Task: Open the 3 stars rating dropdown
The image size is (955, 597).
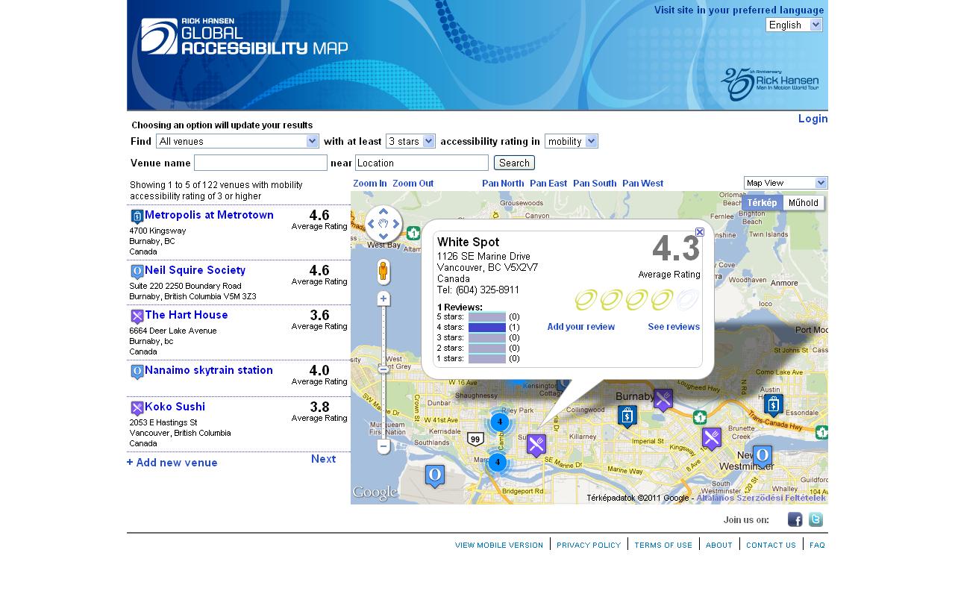Action: click(x=410, y=141)
